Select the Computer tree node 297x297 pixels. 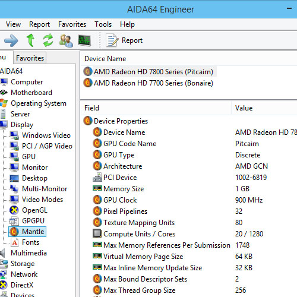(27, 82)
